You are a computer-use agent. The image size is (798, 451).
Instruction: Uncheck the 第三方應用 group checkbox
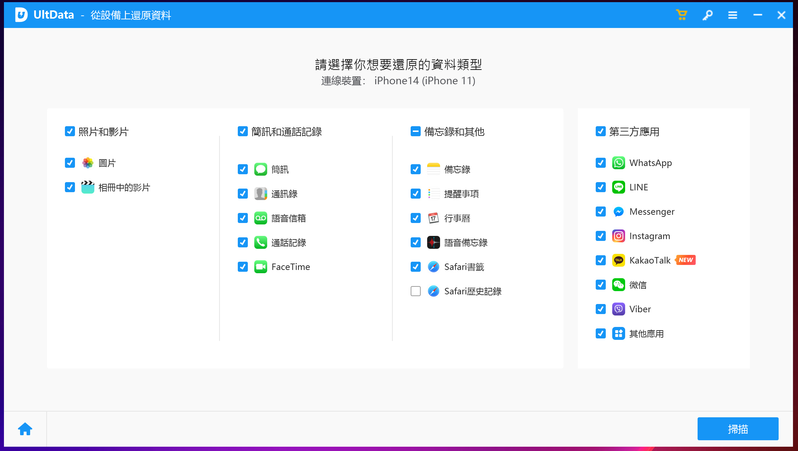[x=601, y=131]
